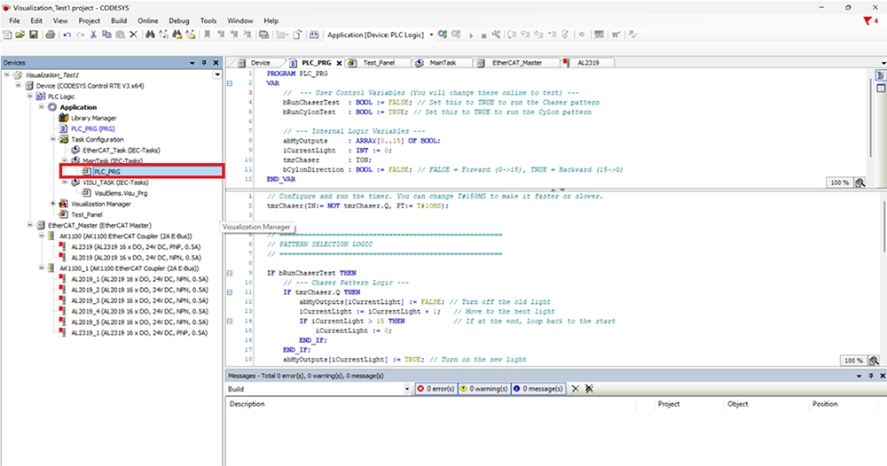This screenshot has width=887, height=466.
Task: Close the Devices panel
Action: coord(216,63)
